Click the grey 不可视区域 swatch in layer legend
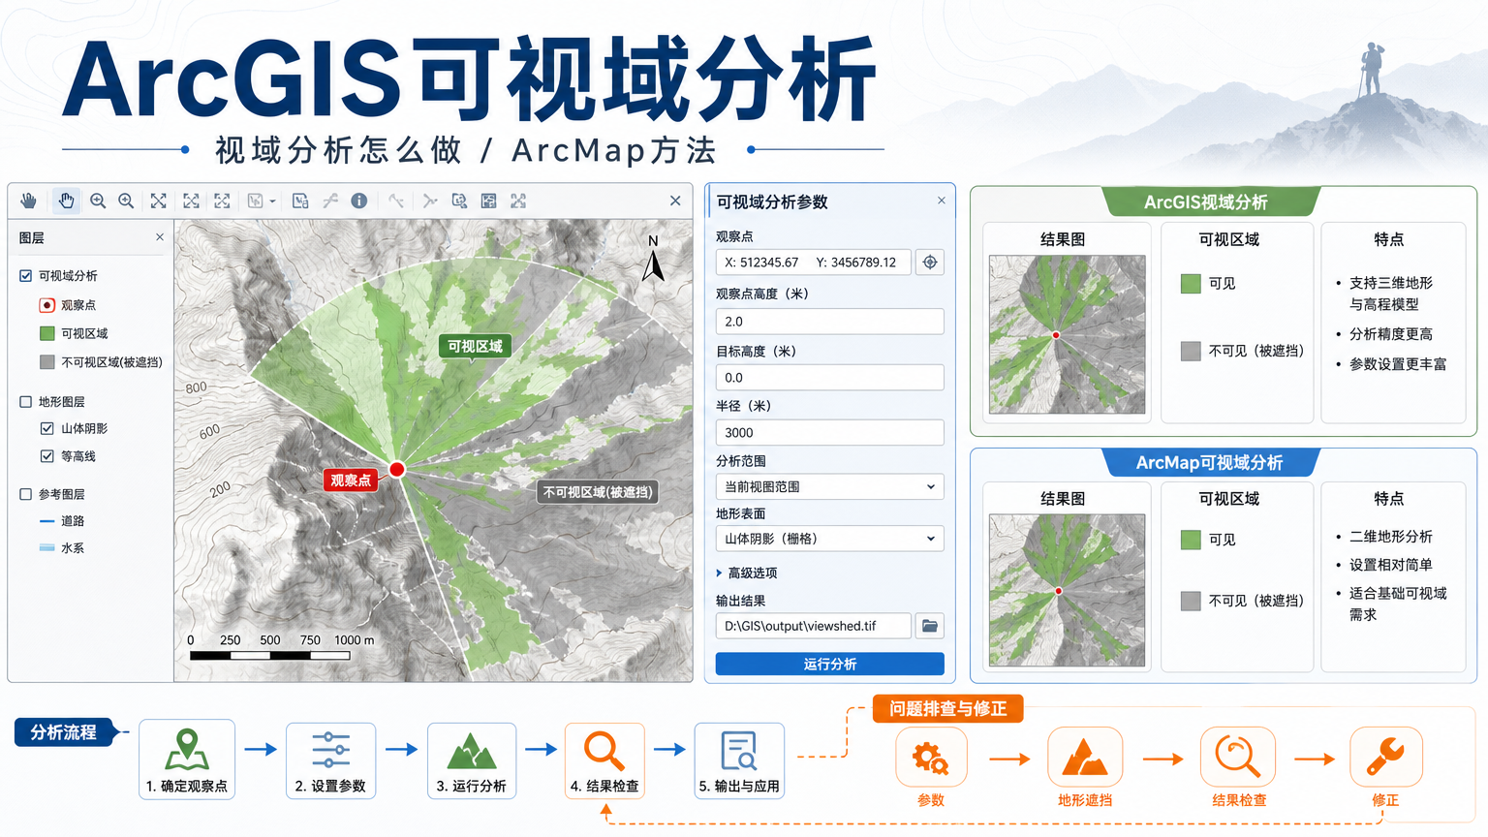This screenshot has width=1488, height=837. point(46,362)
